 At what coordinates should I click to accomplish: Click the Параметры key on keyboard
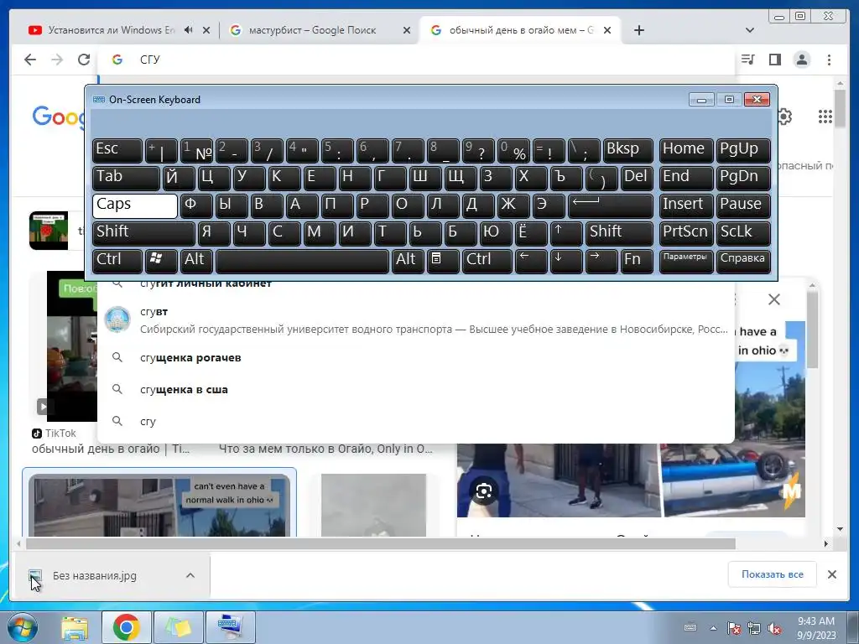click(x=686, y=261)
